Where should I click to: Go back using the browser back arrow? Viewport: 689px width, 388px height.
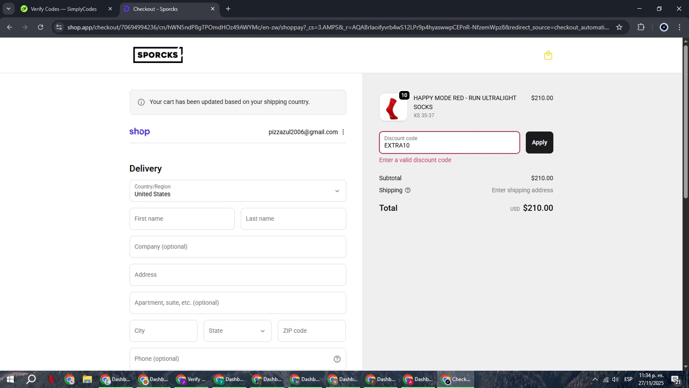pyautogui.click(x=9, y=27)
